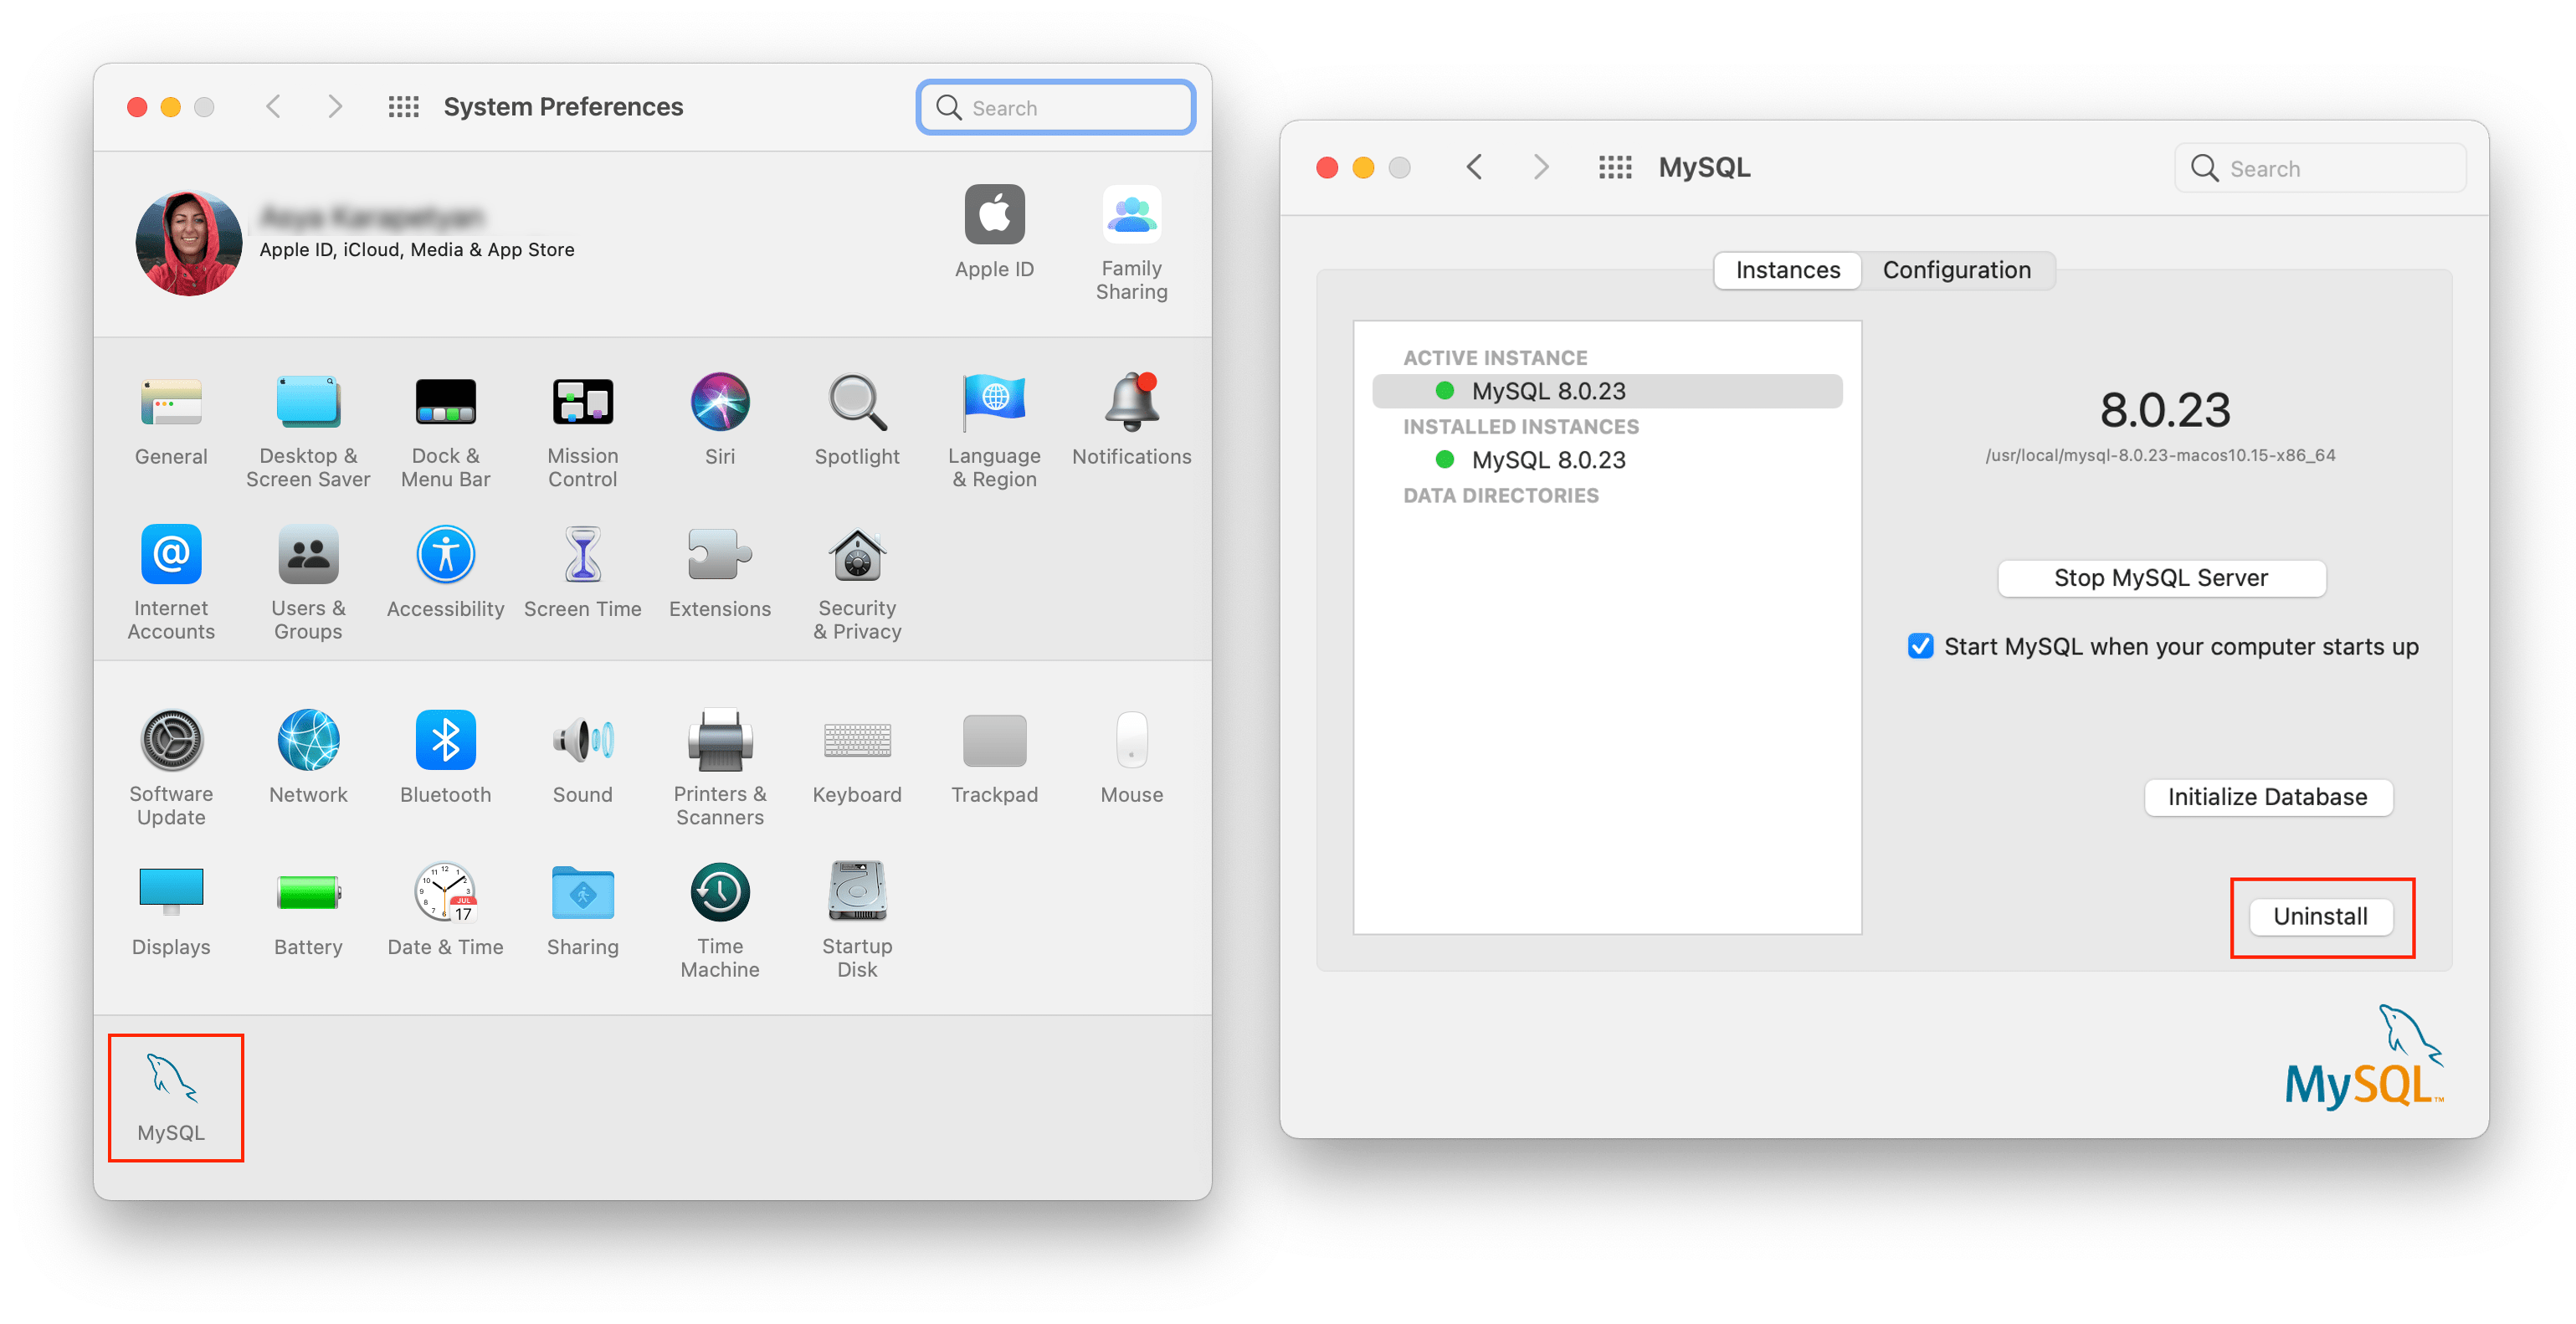Focus System Preferences search field

(1055, 107)
